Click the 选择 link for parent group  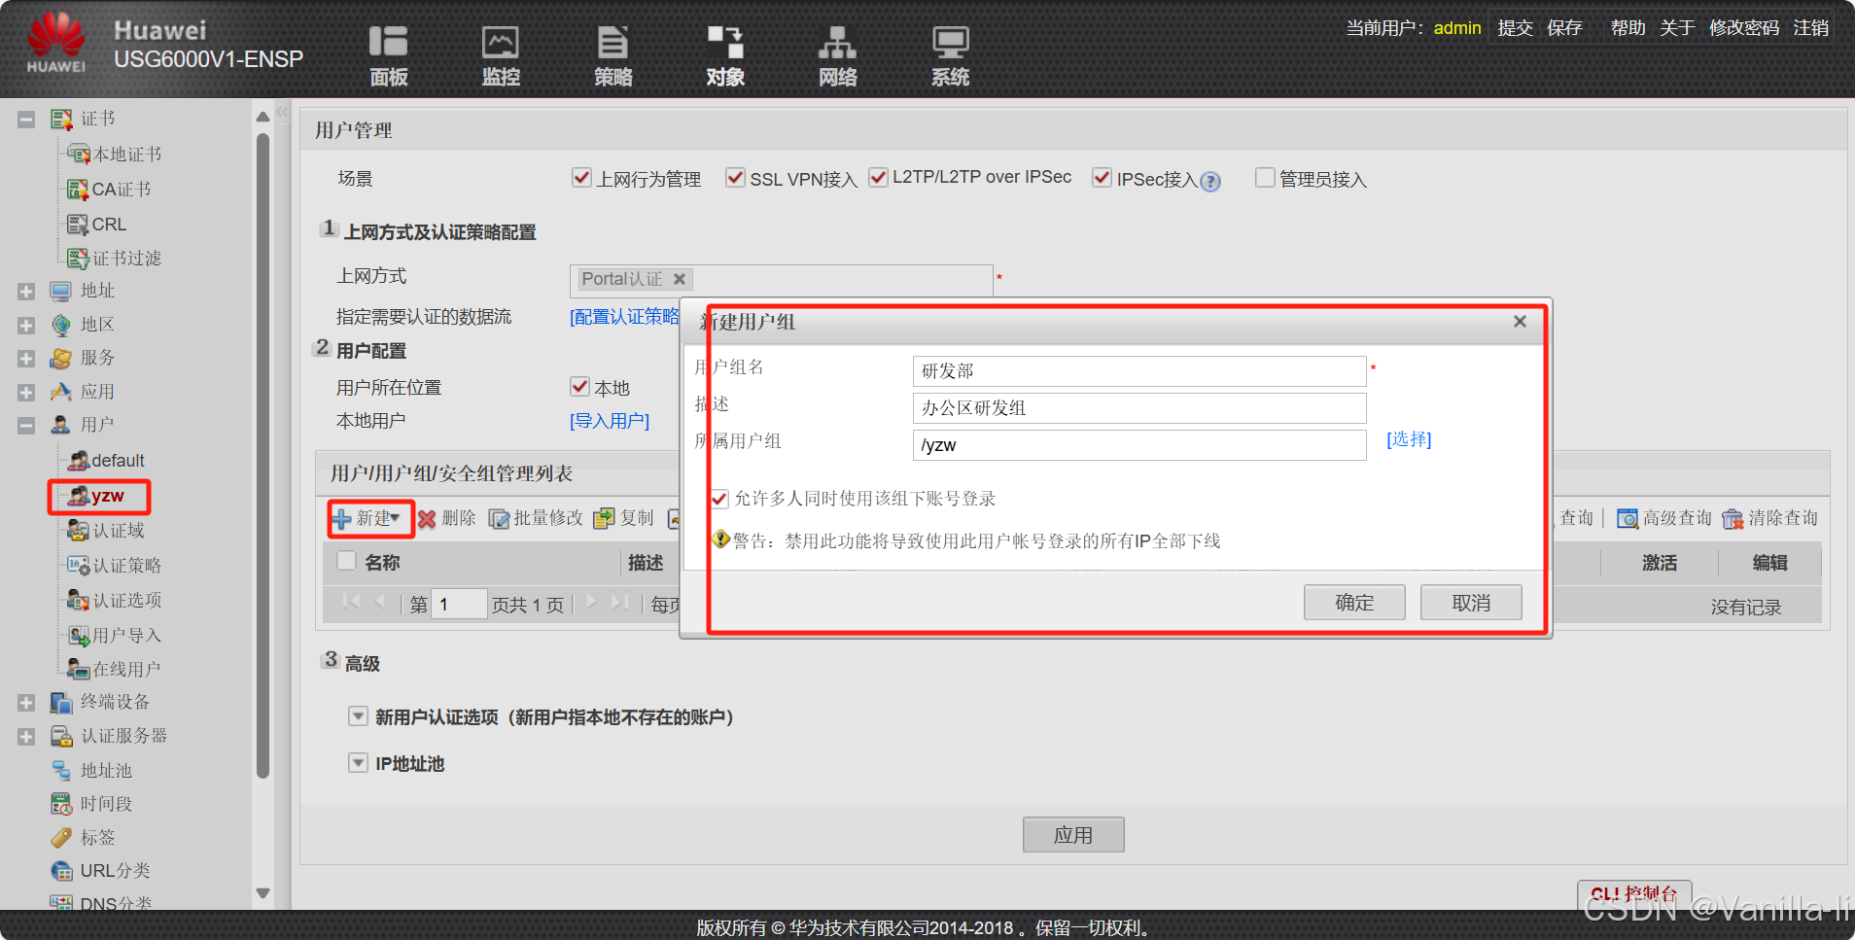pos(1409,439)
